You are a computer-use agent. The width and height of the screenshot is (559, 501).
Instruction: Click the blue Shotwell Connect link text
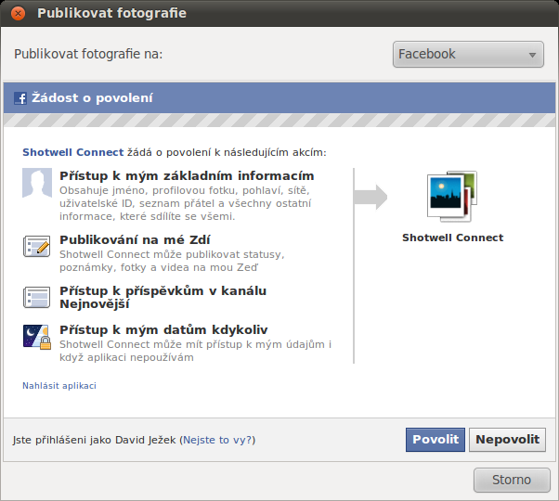pyautogui.click(x=73, y=152)
